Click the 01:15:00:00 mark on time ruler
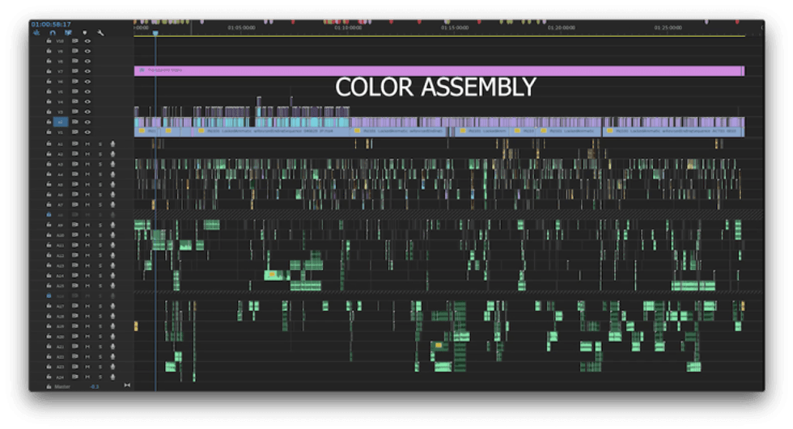 455,27
